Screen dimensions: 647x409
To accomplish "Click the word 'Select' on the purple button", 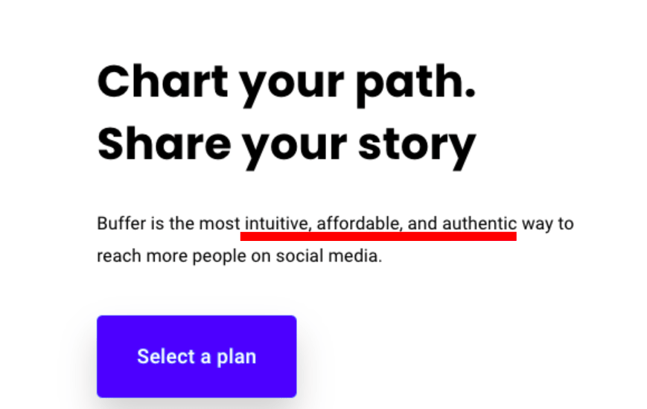I will point(163,356).
